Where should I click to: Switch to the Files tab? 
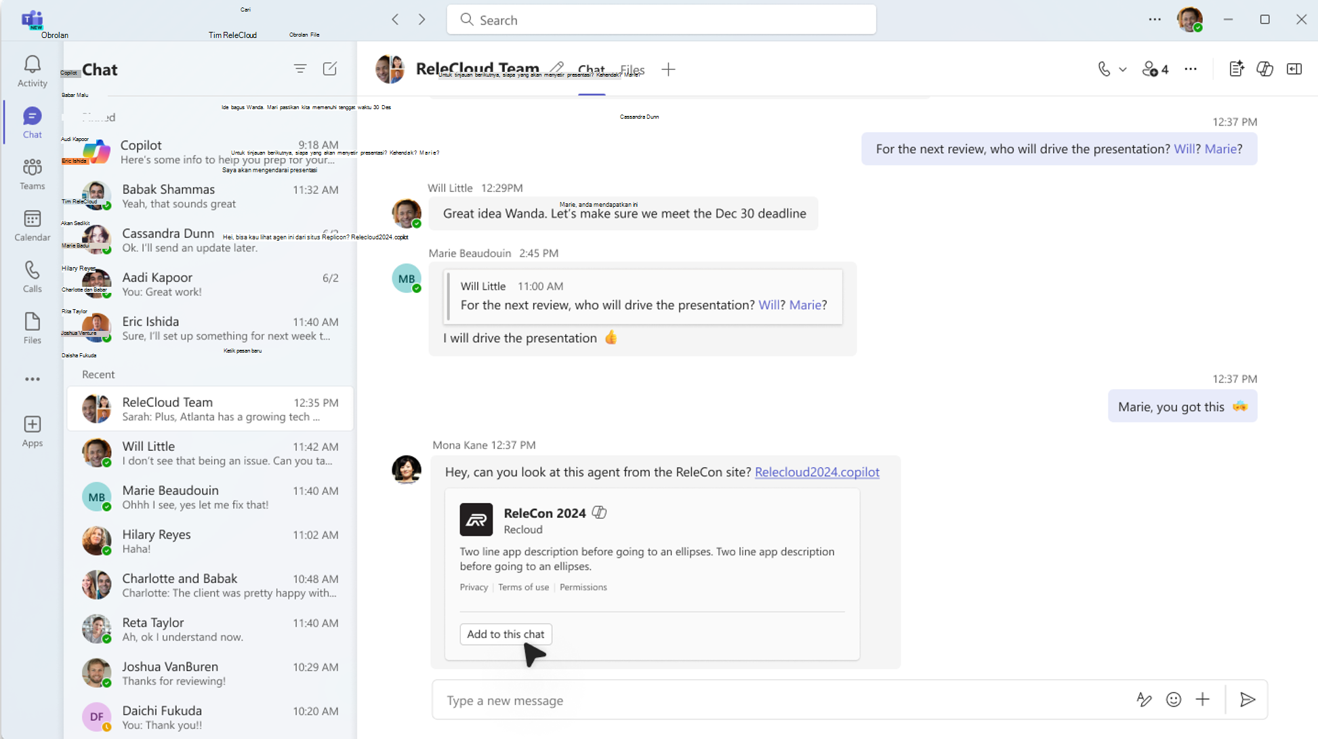(x=632, y=70)
